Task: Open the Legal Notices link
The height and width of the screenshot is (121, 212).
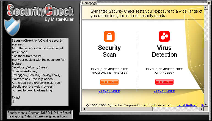Action: (187, 105)
